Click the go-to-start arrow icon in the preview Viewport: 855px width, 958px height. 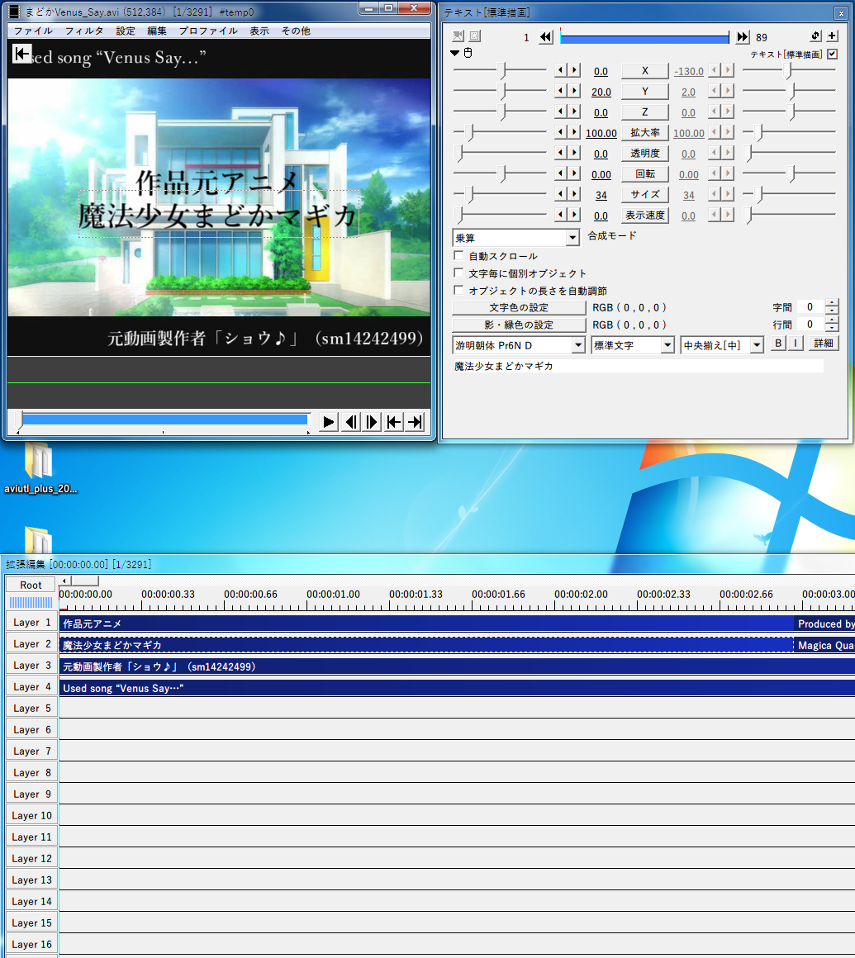coord(22,54)
